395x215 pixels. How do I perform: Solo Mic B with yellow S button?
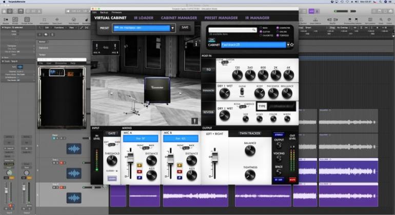[180, 165]
